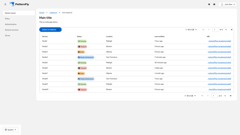Toggle the hamburger navigation menu
The image size is (240, 135).
pos(5,4)
